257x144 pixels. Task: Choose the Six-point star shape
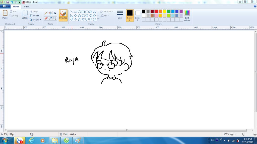click(83, 19)
